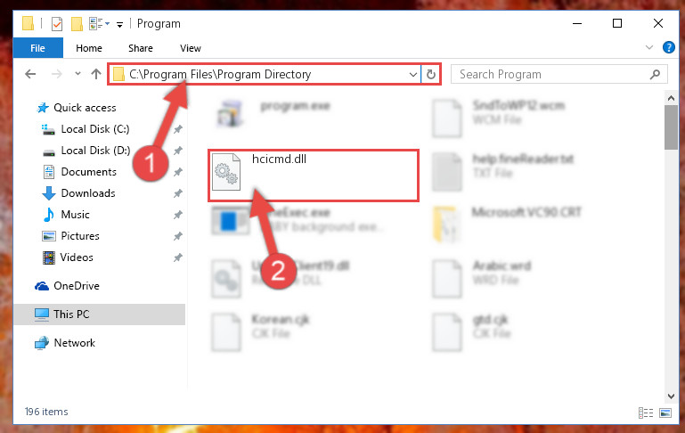Expand the address bar history dropdown

point(412,74)
